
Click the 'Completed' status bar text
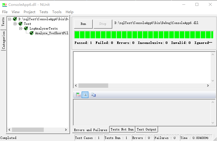8,138
